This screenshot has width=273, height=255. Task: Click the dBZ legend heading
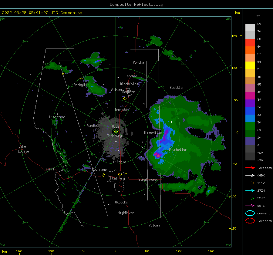[257, 16]
